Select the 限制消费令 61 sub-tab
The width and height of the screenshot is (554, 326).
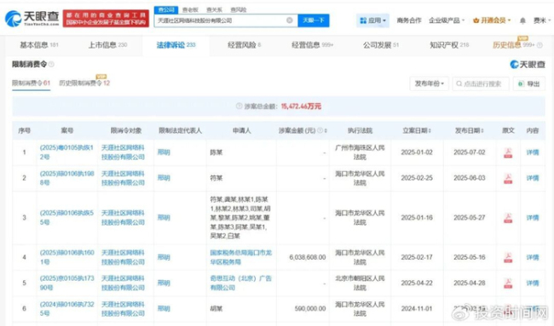pos(31,83)
